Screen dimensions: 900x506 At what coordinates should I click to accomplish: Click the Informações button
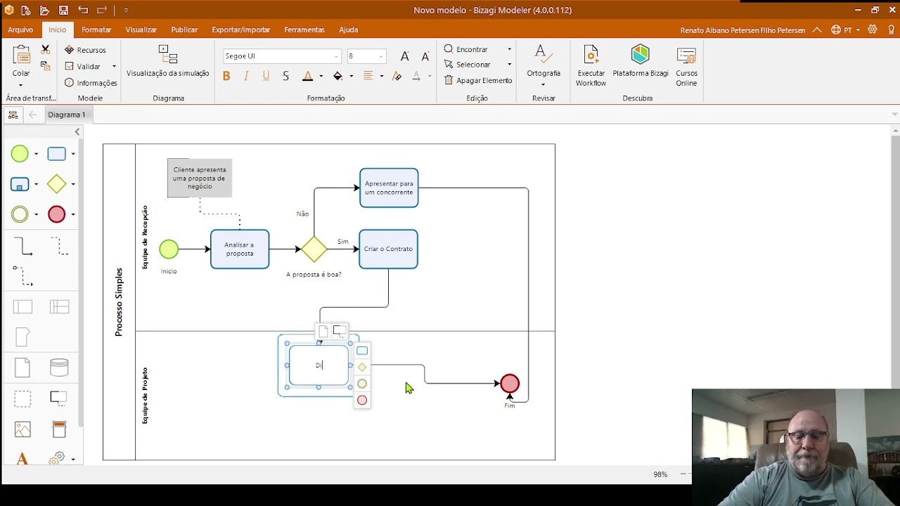tap(91, 83)
